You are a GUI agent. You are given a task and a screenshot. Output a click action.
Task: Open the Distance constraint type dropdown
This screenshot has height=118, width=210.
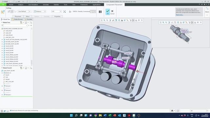click(x=45, y=11)
